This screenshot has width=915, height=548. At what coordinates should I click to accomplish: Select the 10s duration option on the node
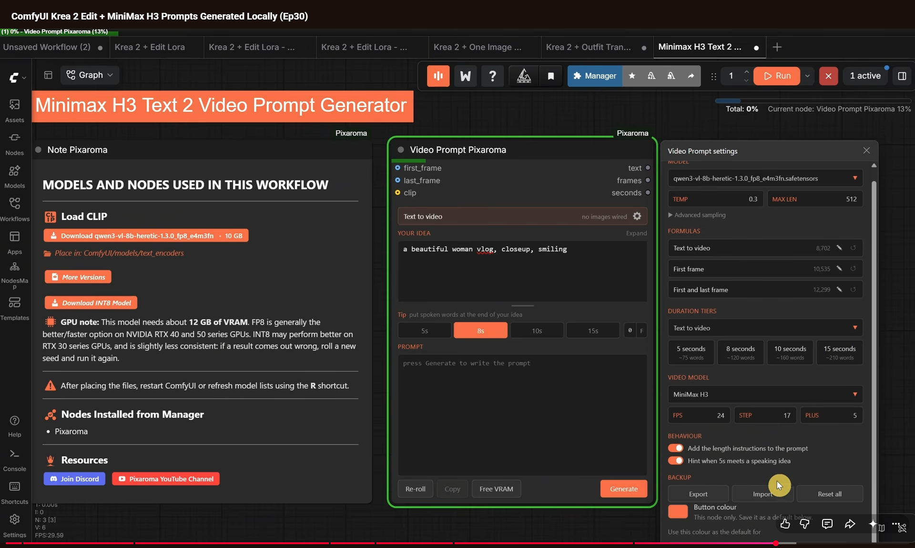(537, 330)
